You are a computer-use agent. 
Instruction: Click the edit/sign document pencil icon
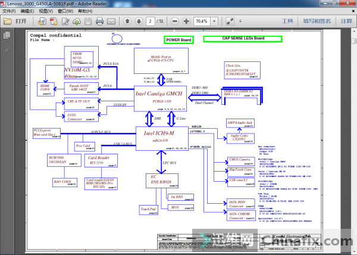[x=65, y=21]
